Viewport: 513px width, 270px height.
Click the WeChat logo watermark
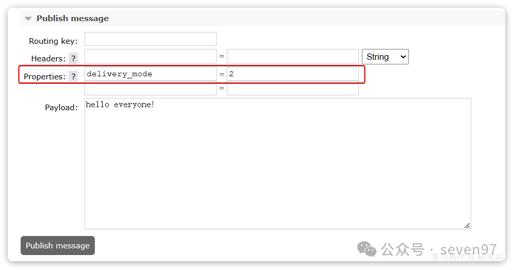[367, 249]
